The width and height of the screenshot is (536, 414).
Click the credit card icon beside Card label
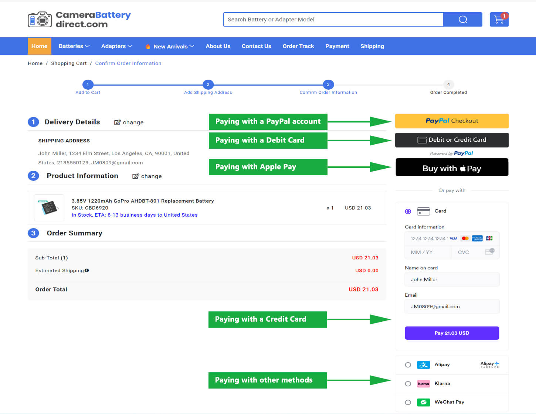pyautogui.click(x=423, y=211)
